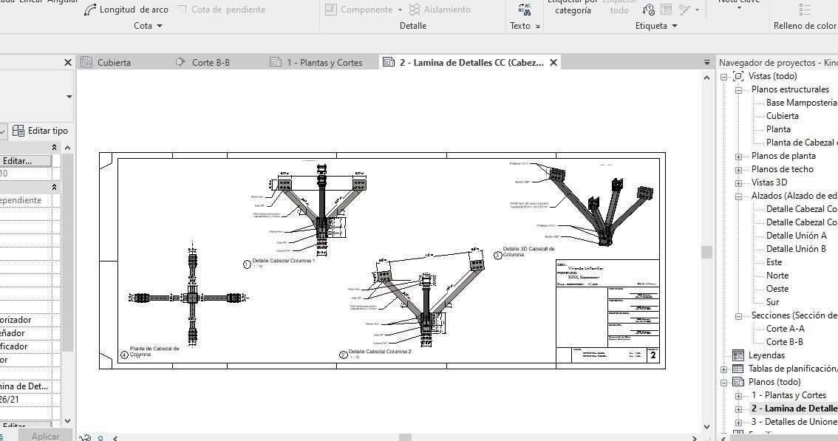
Task: Collapse the first Properties group chevron
Action: click(54, 147)
